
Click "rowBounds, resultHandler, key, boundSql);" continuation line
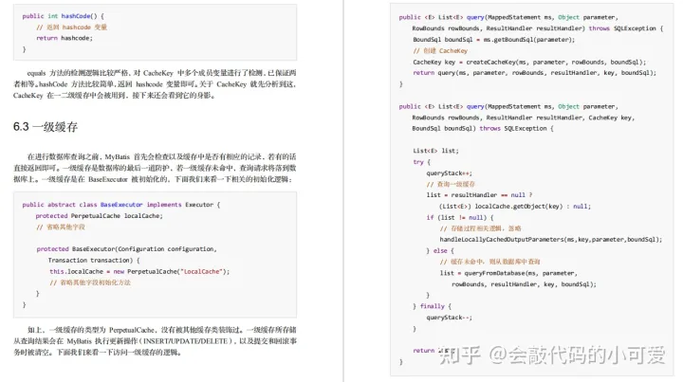coord(524,284)
